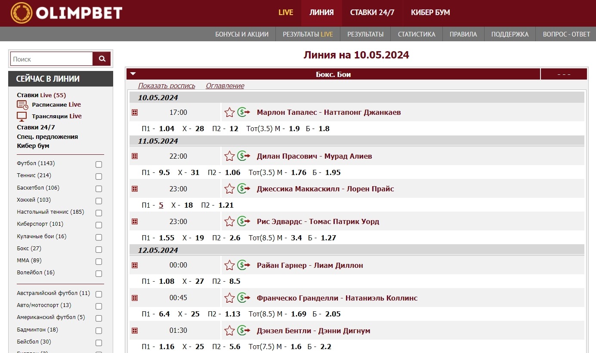This screenshot has width=596, height=353.
Task: Expand grid icon for Джессика Маккаскилл fight
Action: 135,189
